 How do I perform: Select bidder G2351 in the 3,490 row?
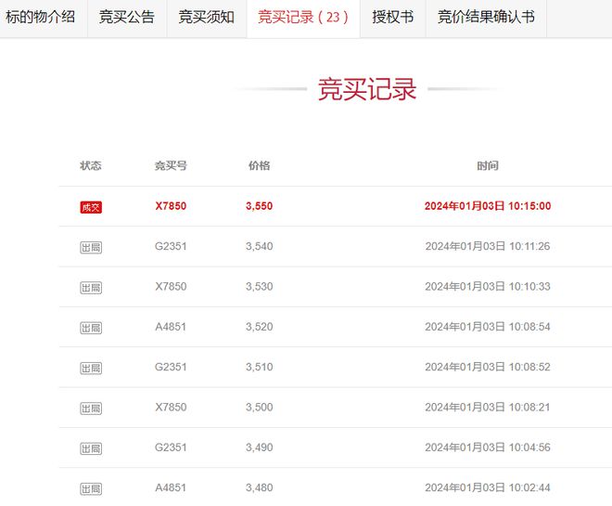pyautogui.click(x=171, y=448)
